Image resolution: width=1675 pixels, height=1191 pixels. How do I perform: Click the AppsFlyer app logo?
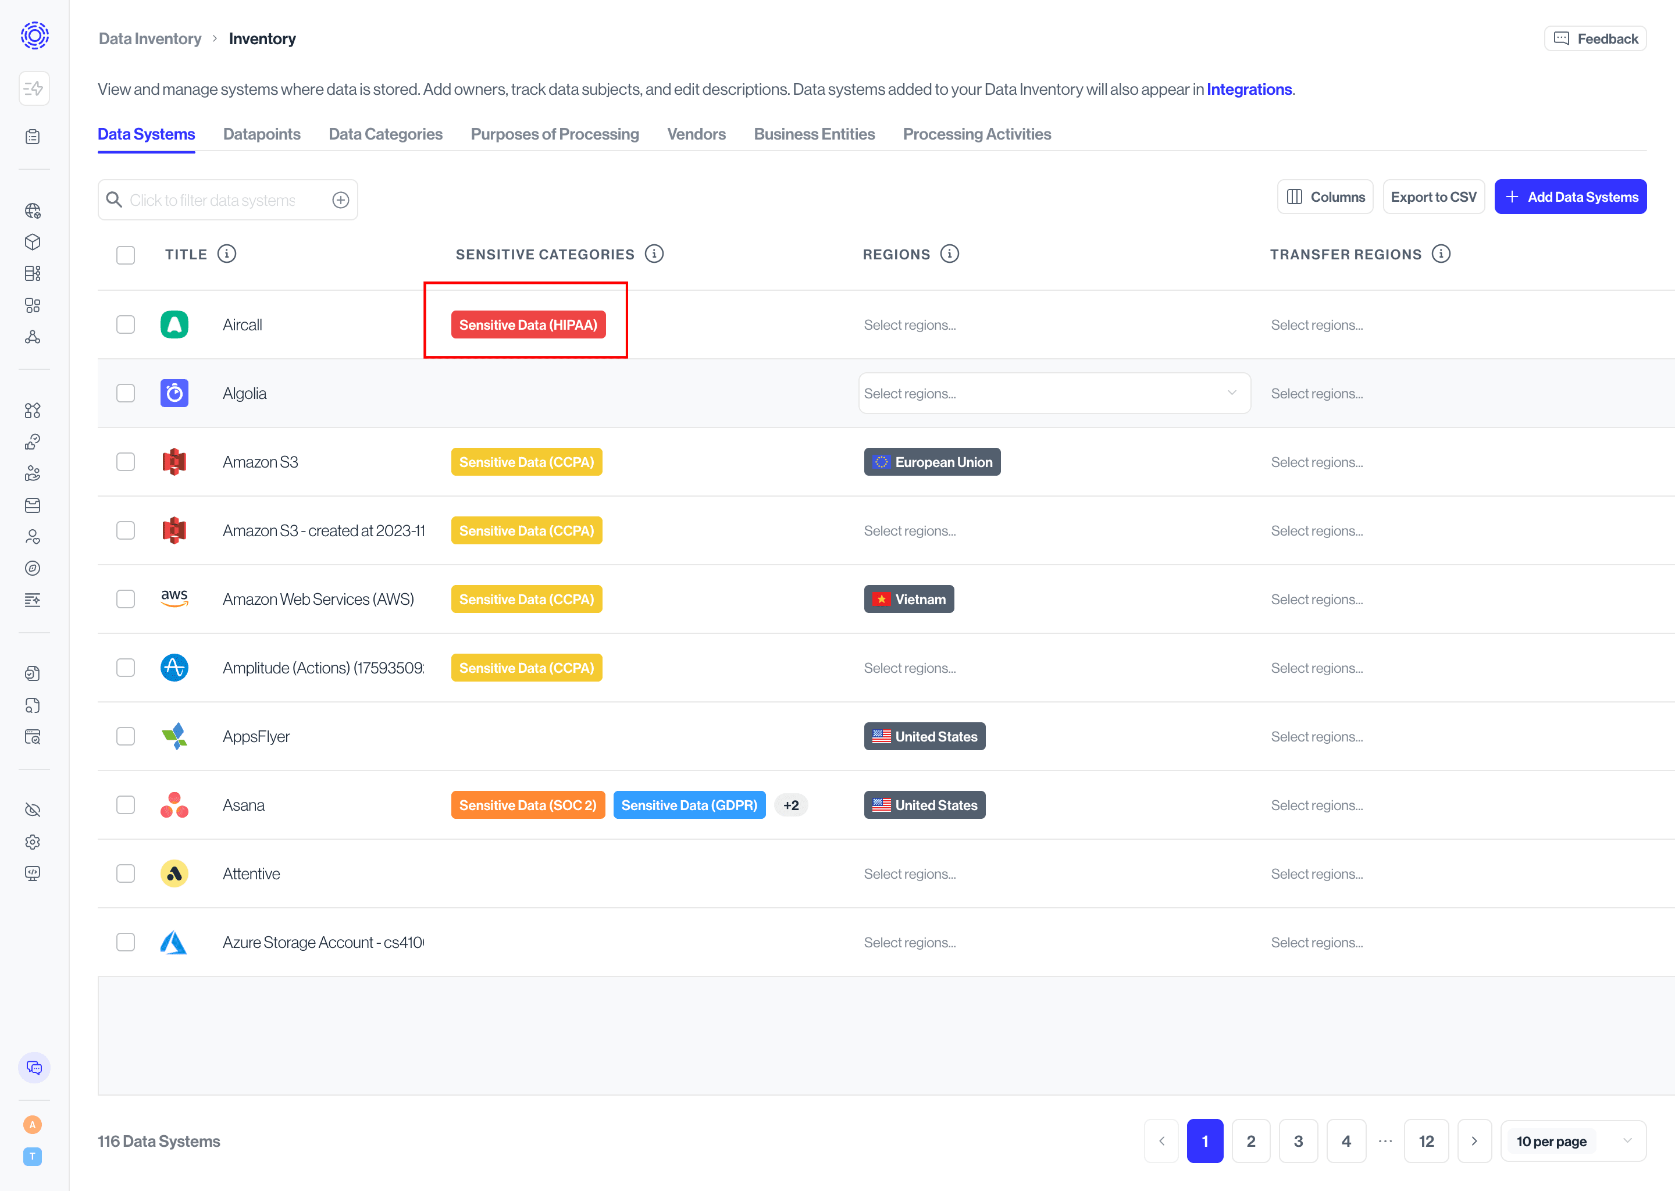[174, 736]
